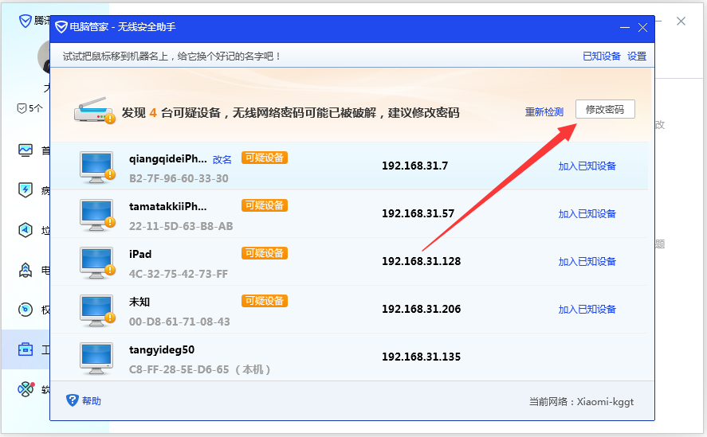Click device name 未知
The width and height of the screenshot is (707, 437).
click(139, 302)
